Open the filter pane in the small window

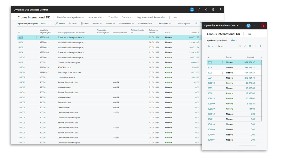[x=245, y=46]
